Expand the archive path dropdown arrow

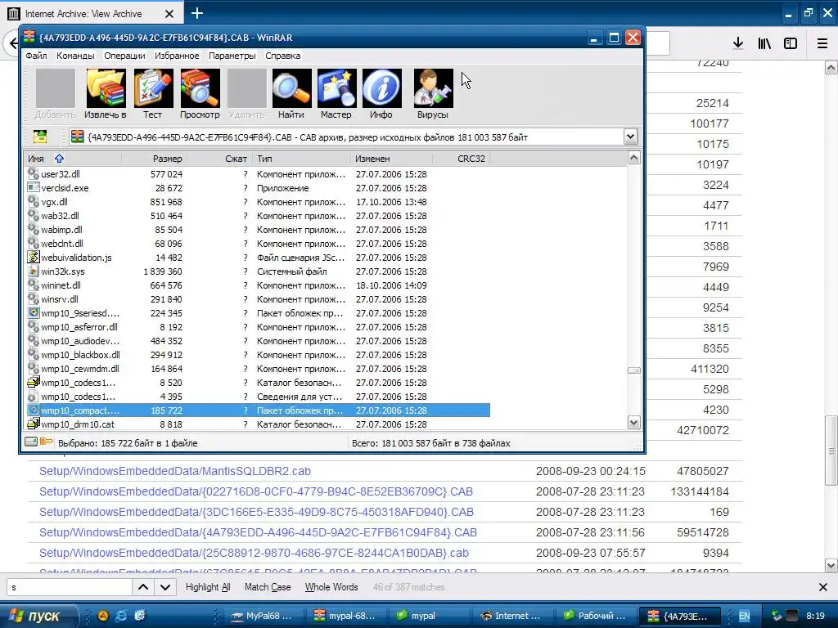click(630, 137)
